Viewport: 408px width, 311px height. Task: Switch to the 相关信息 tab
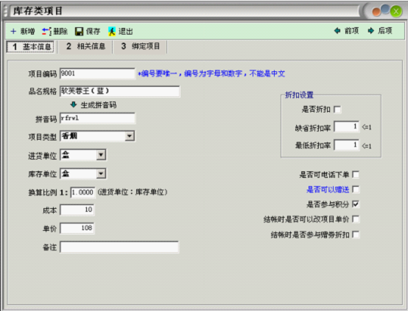86,46
